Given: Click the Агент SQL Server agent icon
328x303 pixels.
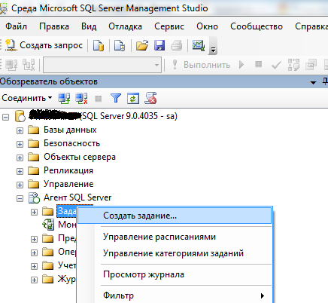Looking at the screenshot, I should pyautogui.click(x=34, y=197).
